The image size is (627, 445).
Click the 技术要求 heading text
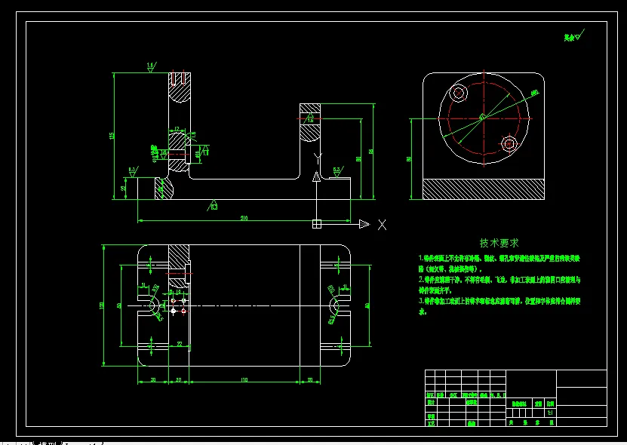pyautogui.click(x=499, y=243)
